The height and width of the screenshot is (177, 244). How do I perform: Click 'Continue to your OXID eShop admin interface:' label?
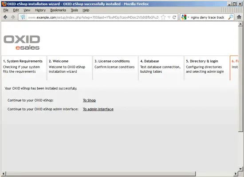(x=43, y=109)
